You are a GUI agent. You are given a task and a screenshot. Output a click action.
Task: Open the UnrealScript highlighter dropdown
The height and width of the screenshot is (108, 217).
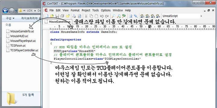(201, 16)
